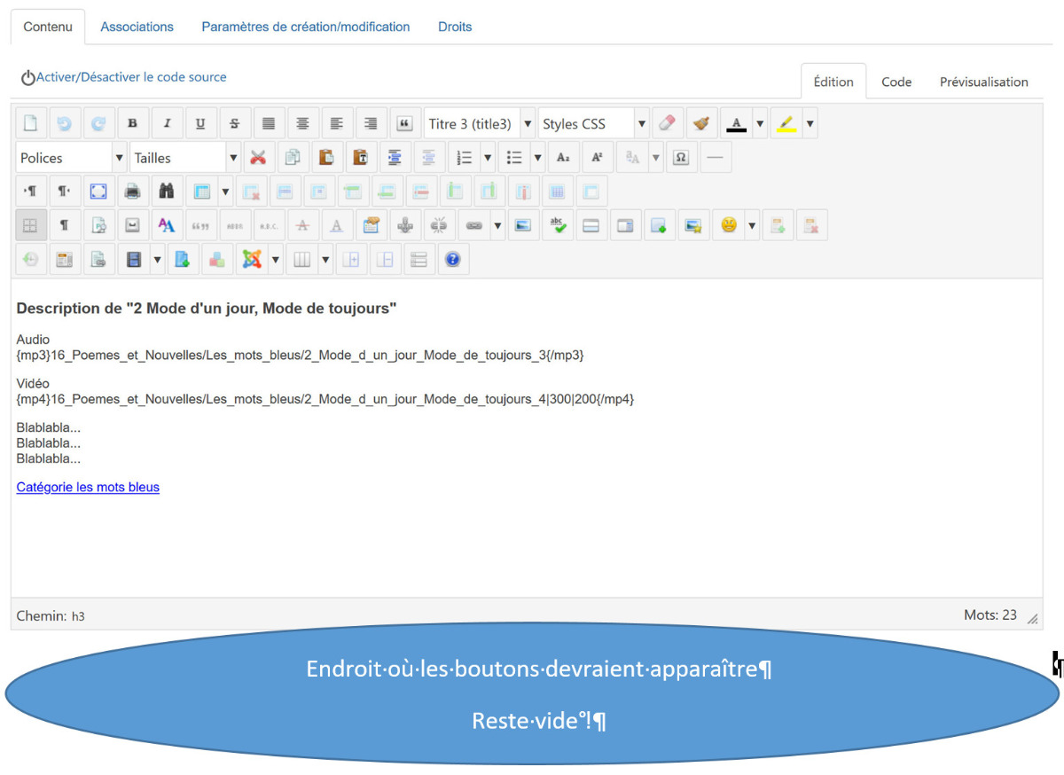Open the Titre 3 (title3) format dropdown
The width and height of the screenshot is (1064, 775).
480,123
